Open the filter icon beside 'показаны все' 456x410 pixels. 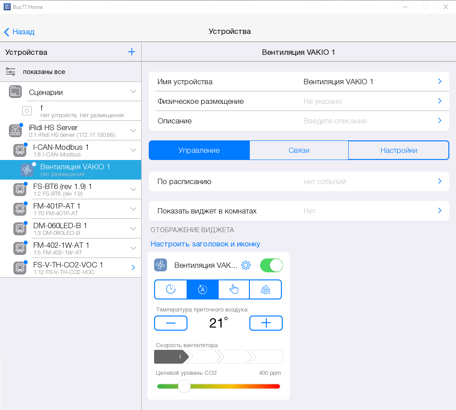11,72
